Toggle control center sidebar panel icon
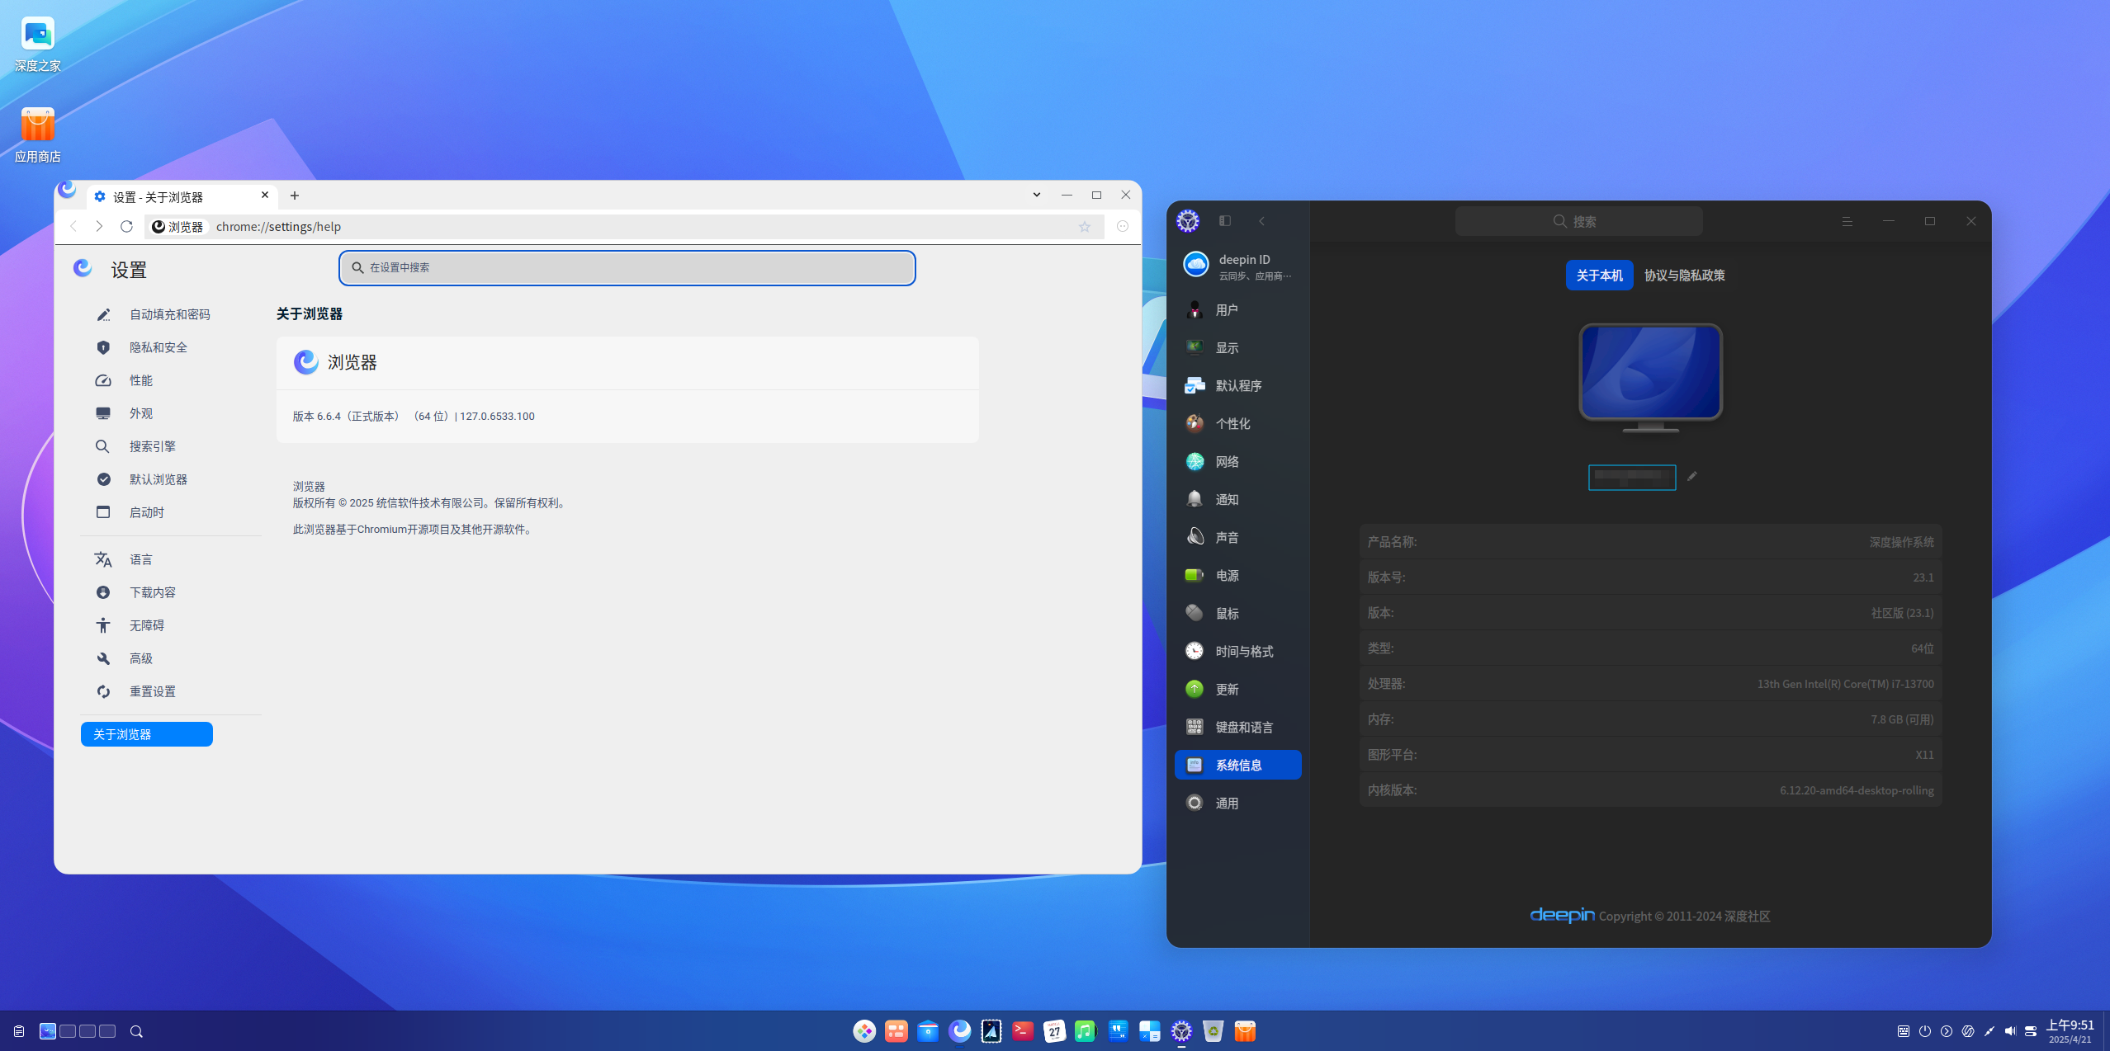The image size is (2110, 1051). [x=1225, y=221]
